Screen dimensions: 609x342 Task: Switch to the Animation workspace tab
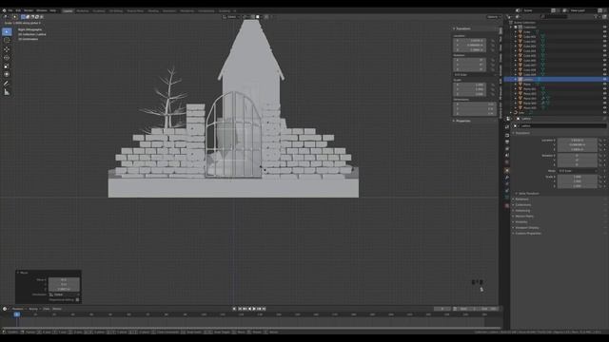[x=169, y=10]
